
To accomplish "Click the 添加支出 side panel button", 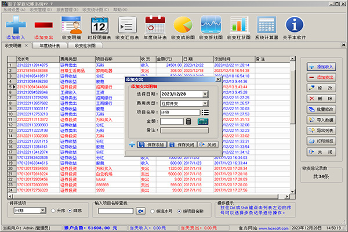I will (321, 78).
